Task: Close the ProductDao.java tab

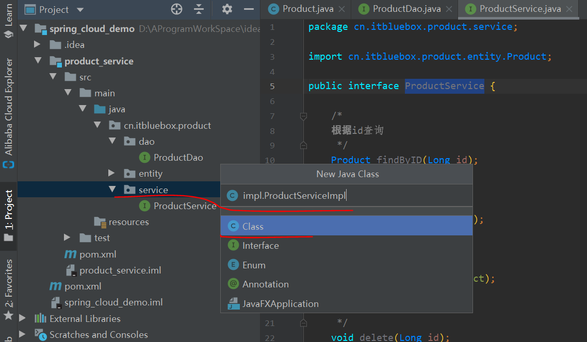Action: click(x=449, y=9)
